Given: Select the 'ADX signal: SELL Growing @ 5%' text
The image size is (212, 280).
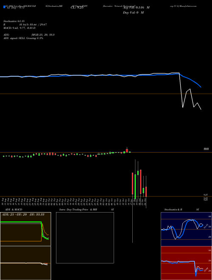Looking at the screenshot, I should click(x=23, y=38).
